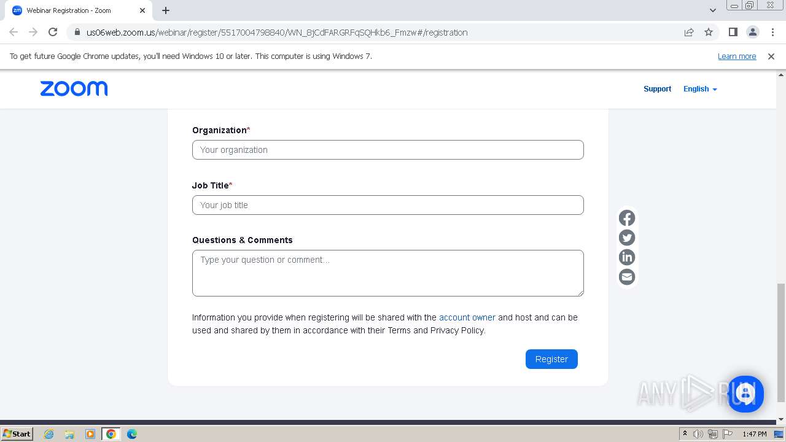Show hidden system tray icons
The height and width of the screenshot is (442, 786).
pyautogui.click(x=685, y=434)
